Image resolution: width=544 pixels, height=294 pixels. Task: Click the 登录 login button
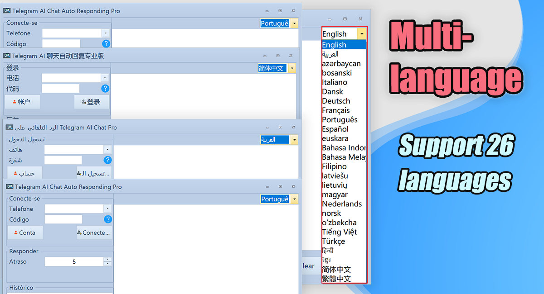92,101
